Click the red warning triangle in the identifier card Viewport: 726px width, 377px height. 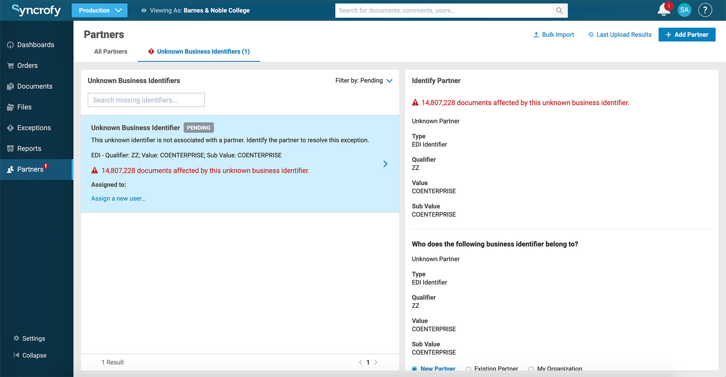point(95,171)
